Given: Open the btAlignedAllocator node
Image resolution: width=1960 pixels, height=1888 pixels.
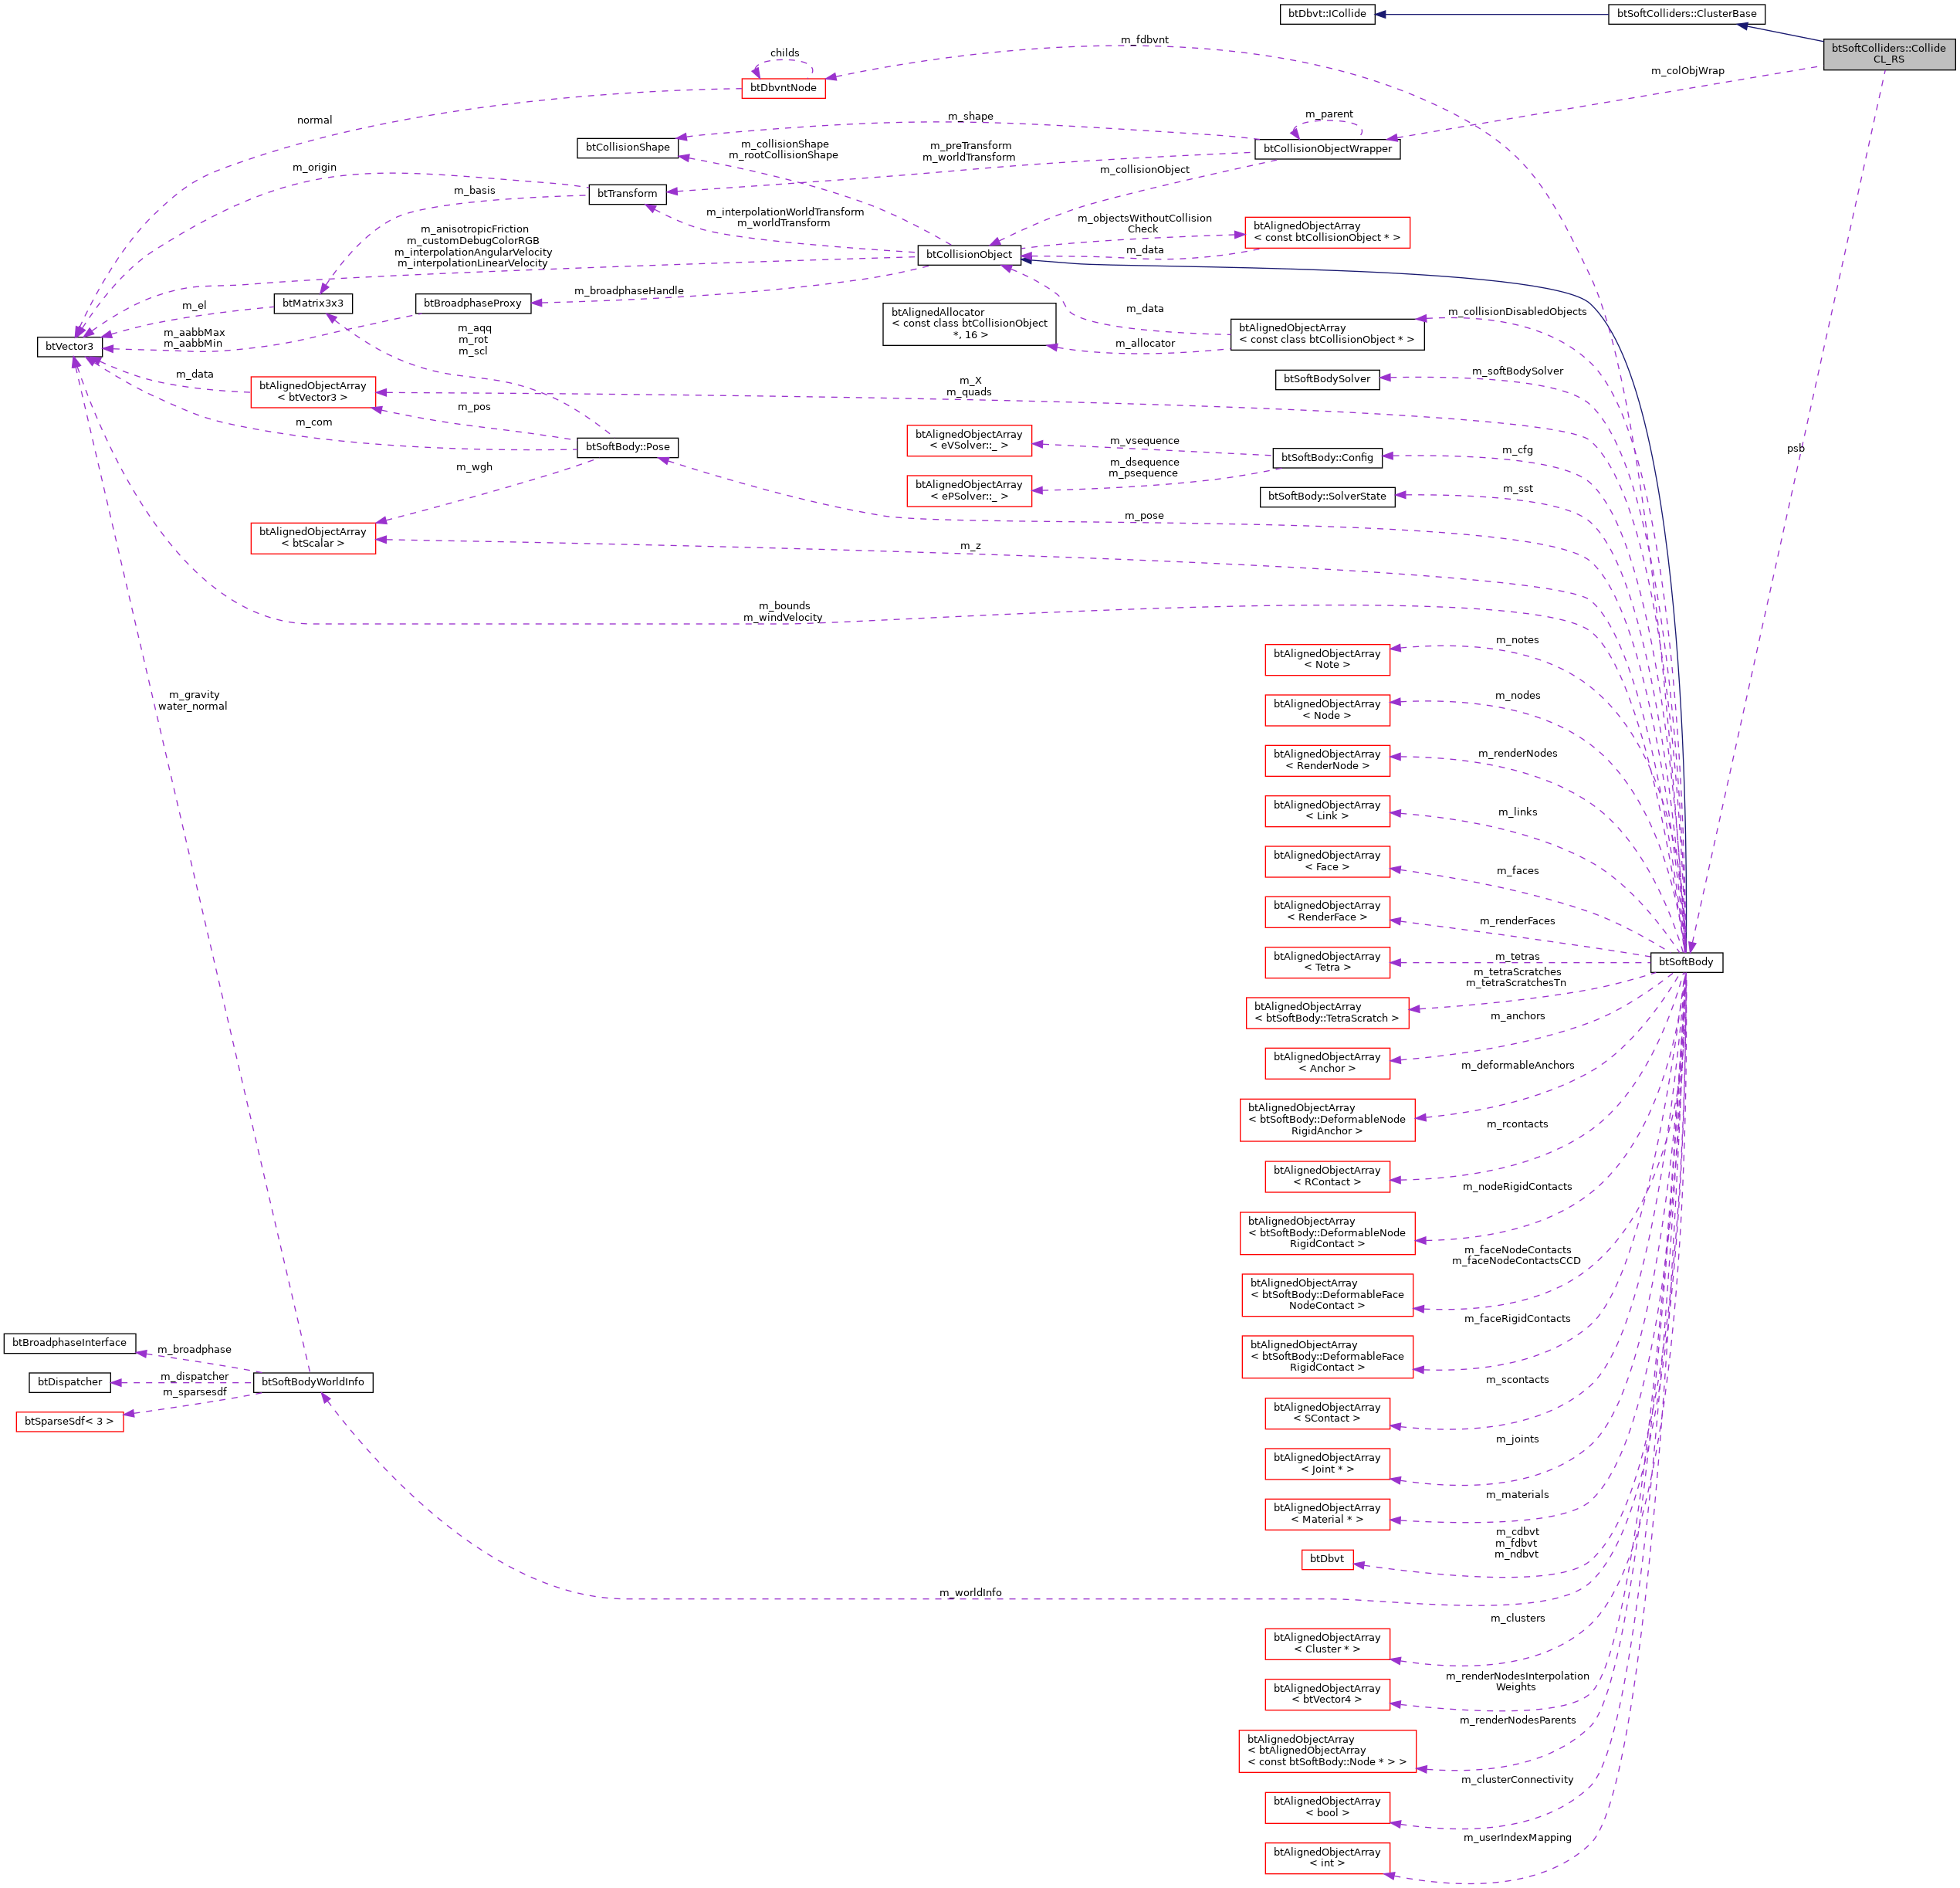Looking at the screenshot, I should coord(969,324).
